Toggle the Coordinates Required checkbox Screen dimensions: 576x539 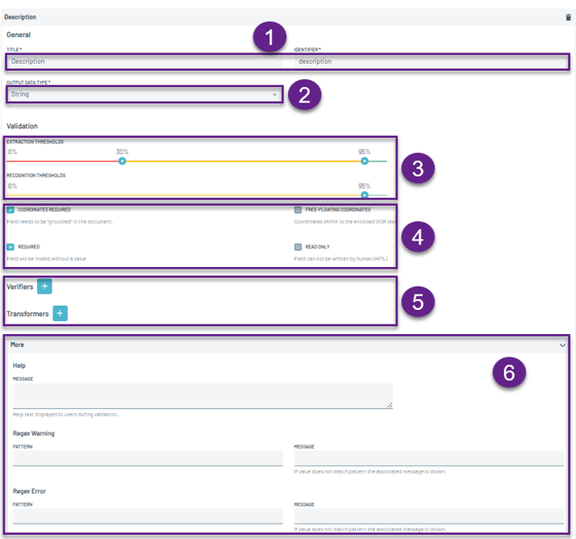click(10, 209)
